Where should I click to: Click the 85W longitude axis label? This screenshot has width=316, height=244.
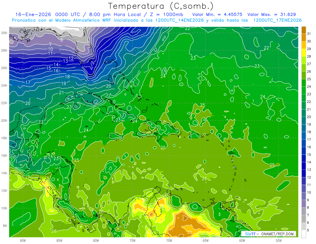click(60, 241)
